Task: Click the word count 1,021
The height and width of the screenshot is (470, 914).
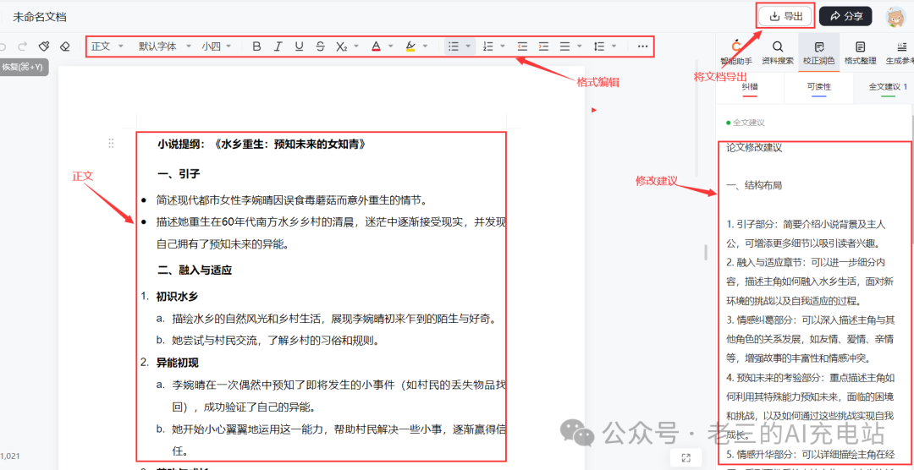Action: point(10,456)
